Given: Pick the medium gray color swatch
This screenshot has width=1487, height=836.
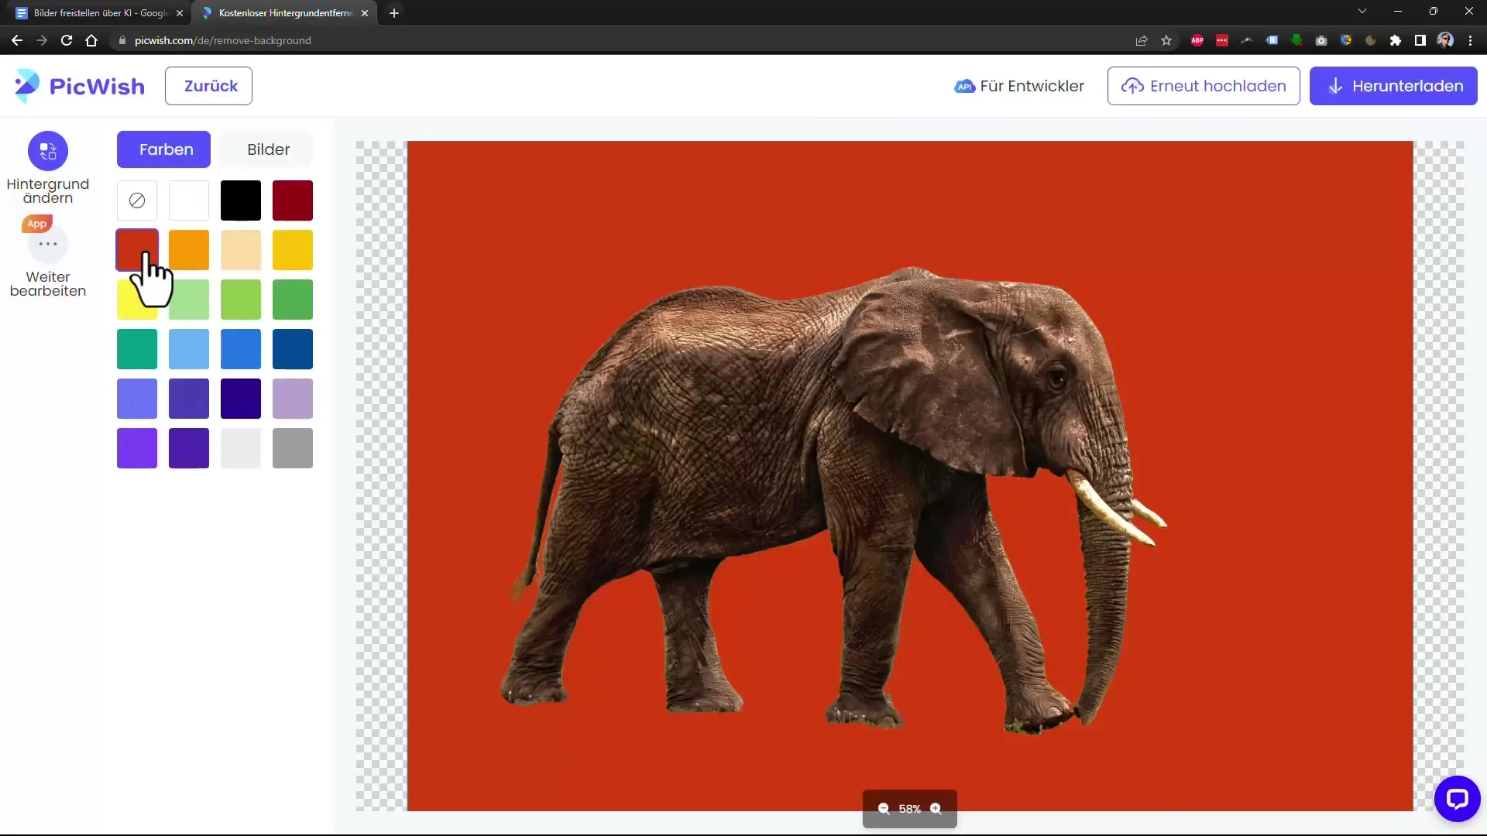Looking at the screenshot, I should pyautogui.click(x=293, y=448).
